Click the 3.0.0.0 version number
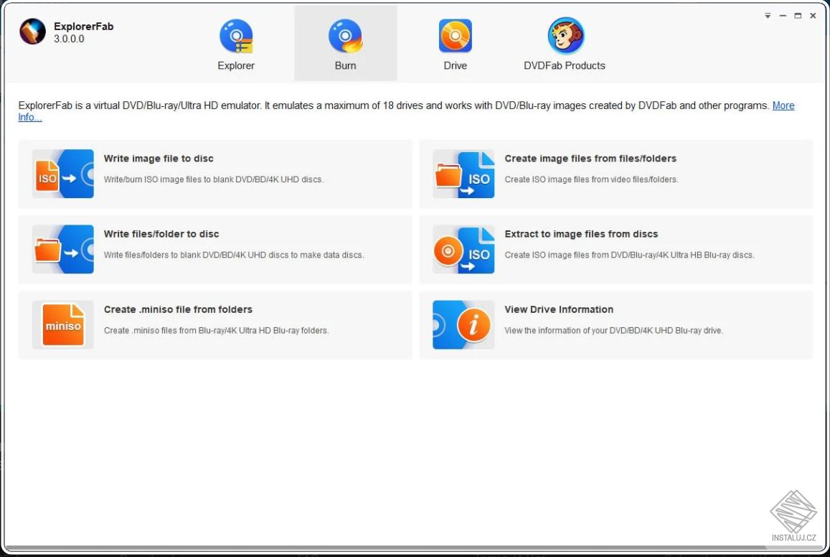The height and width of the screenshot is (557, 830). tap(69, 39)
